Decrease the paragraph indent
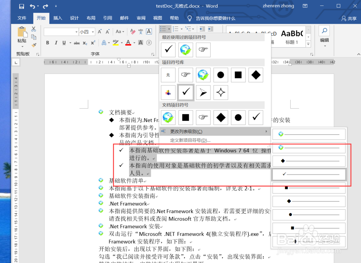Screen dimensions: 361x263 [203, 29]
